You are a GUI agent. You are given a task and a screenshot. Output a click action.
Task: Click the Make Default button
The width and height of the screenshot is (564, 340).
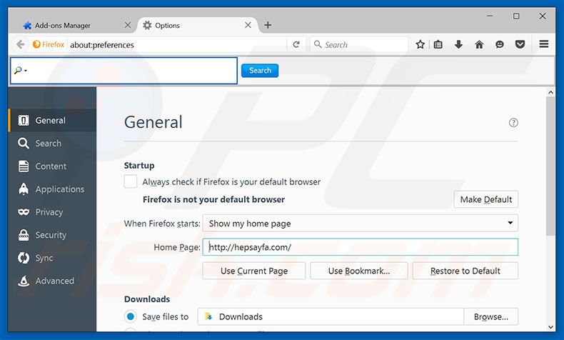(x=486, y=199)
